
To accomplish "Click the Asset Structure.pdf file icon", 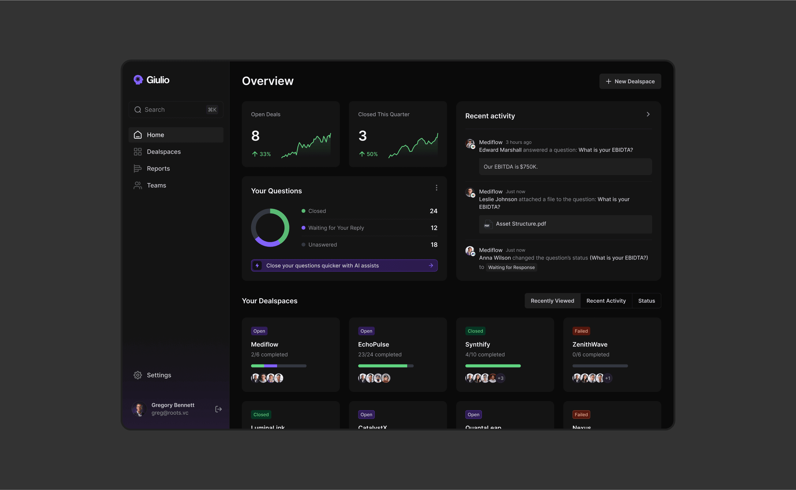I will pyautogui.click(x=487, y=224).
